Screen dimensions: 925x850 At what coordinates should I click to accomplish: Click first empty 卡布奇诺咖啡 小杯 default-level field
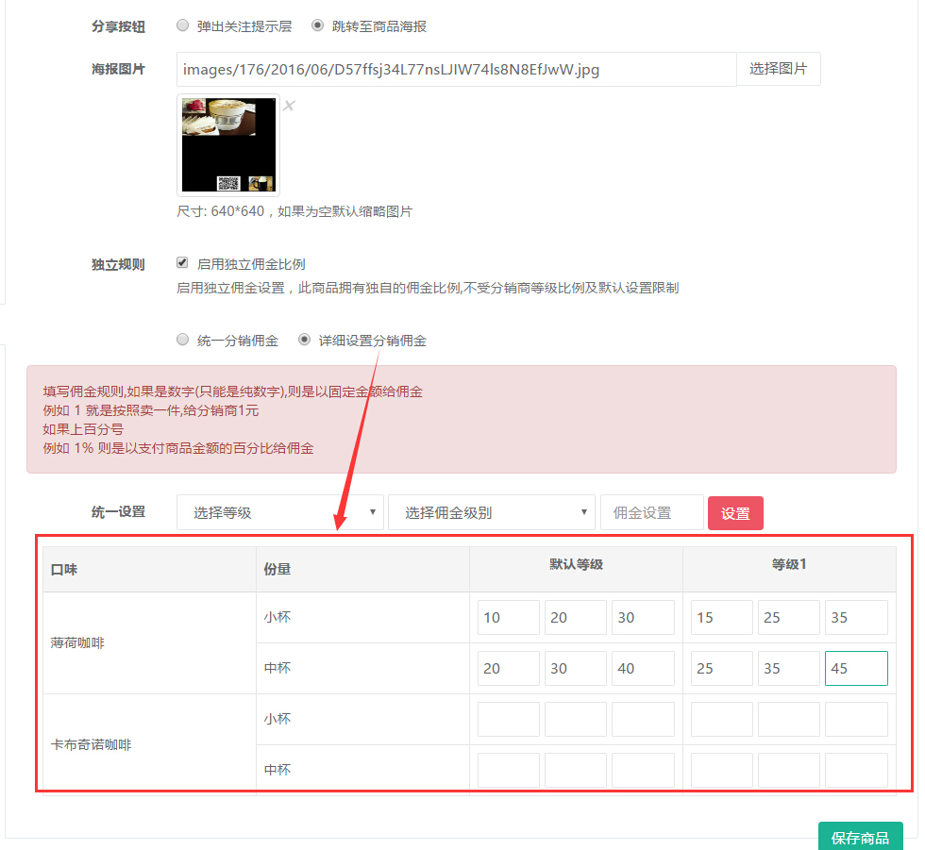(508, 719)
